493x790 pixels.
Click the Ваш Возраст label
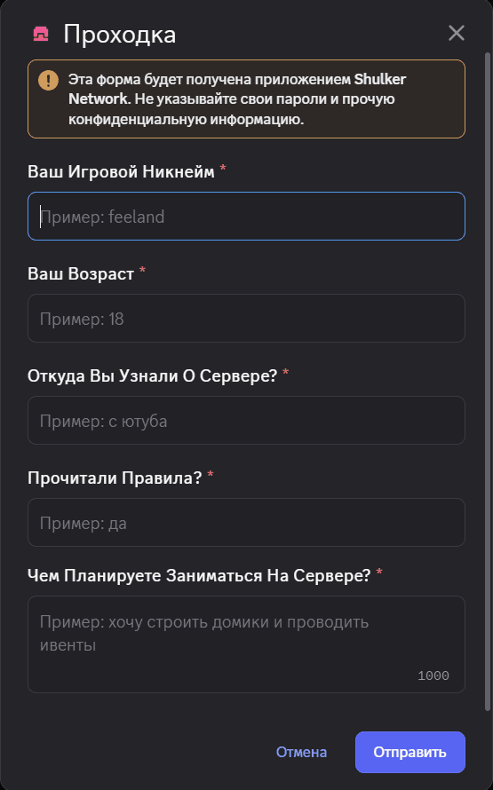pos(81,274)
